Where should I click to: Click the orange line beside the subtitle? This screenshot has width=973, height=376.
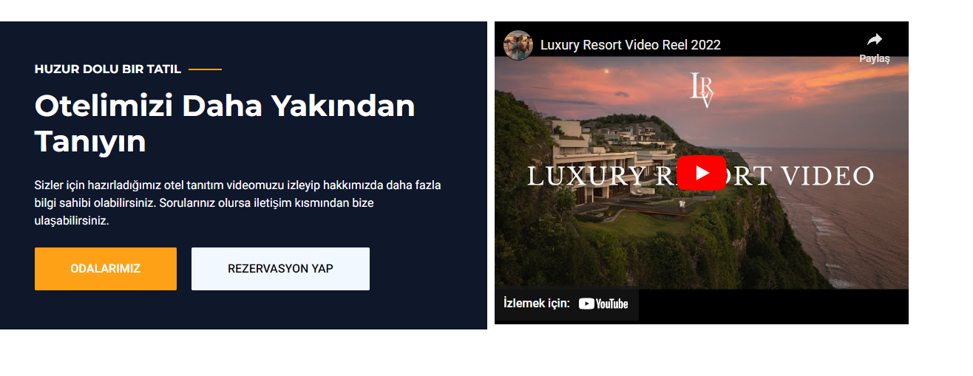pos(205,69)
